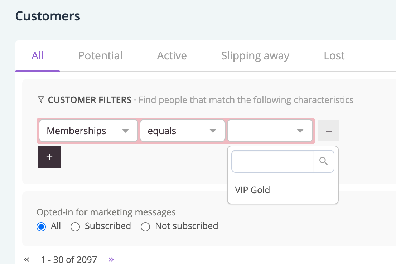Click the funnel icon beside Customer Filters

tap(41, 100)
